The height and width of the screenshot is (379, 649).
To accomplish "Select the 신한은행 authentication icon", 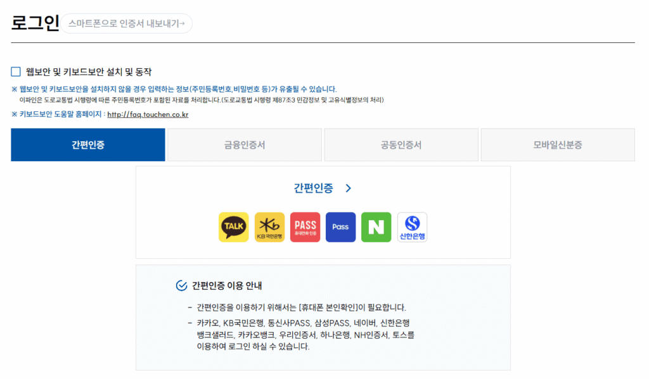I will point(412,227).
